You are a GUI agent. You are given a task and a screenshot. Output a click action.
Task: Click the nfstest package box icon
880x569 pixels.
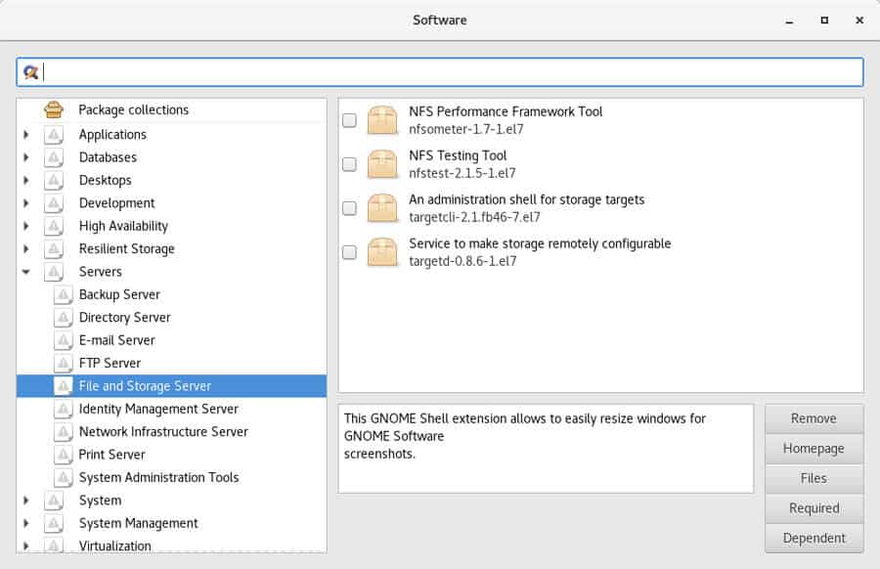(382, 164)
